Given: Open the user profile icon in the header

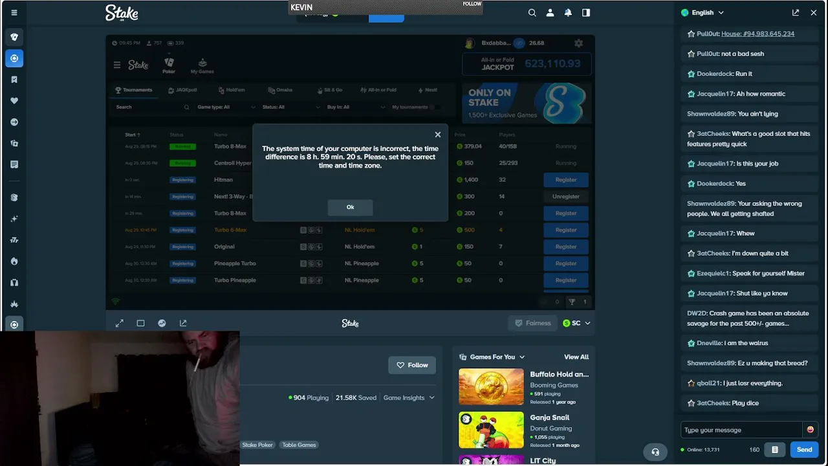Looking at the screenshot, I should [550, 12].
